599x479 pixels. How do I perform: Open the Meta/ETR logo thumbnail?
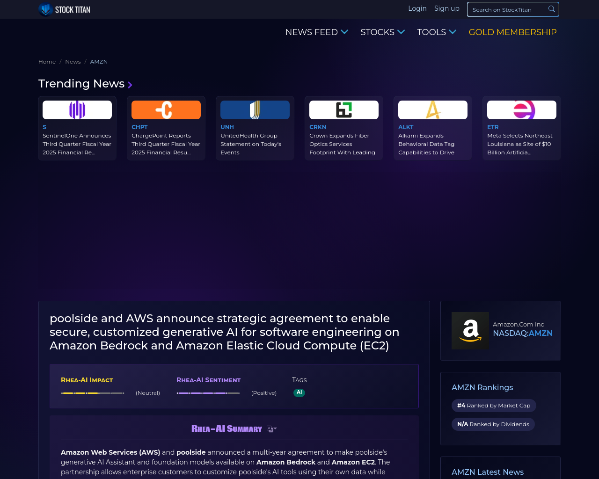[x=522, y=110]
